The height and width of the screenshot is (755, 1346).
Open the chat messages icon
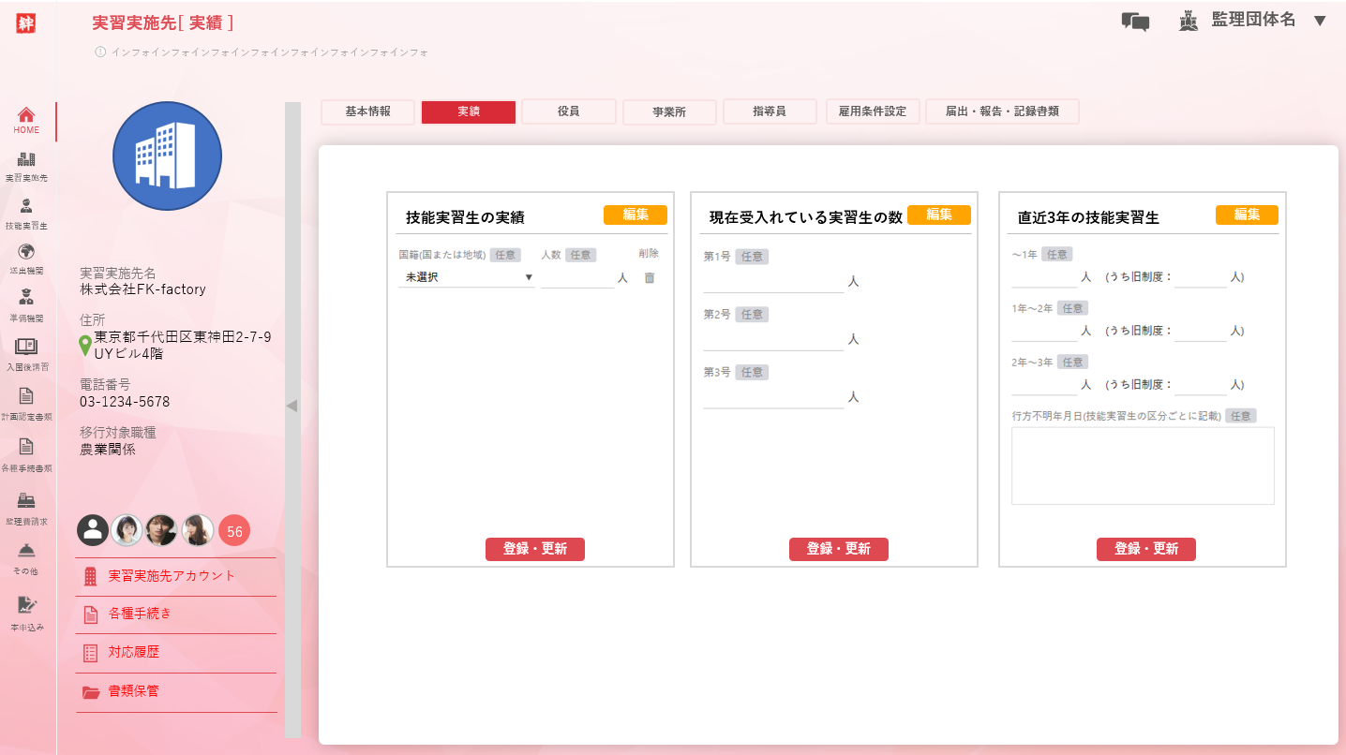1135,22
